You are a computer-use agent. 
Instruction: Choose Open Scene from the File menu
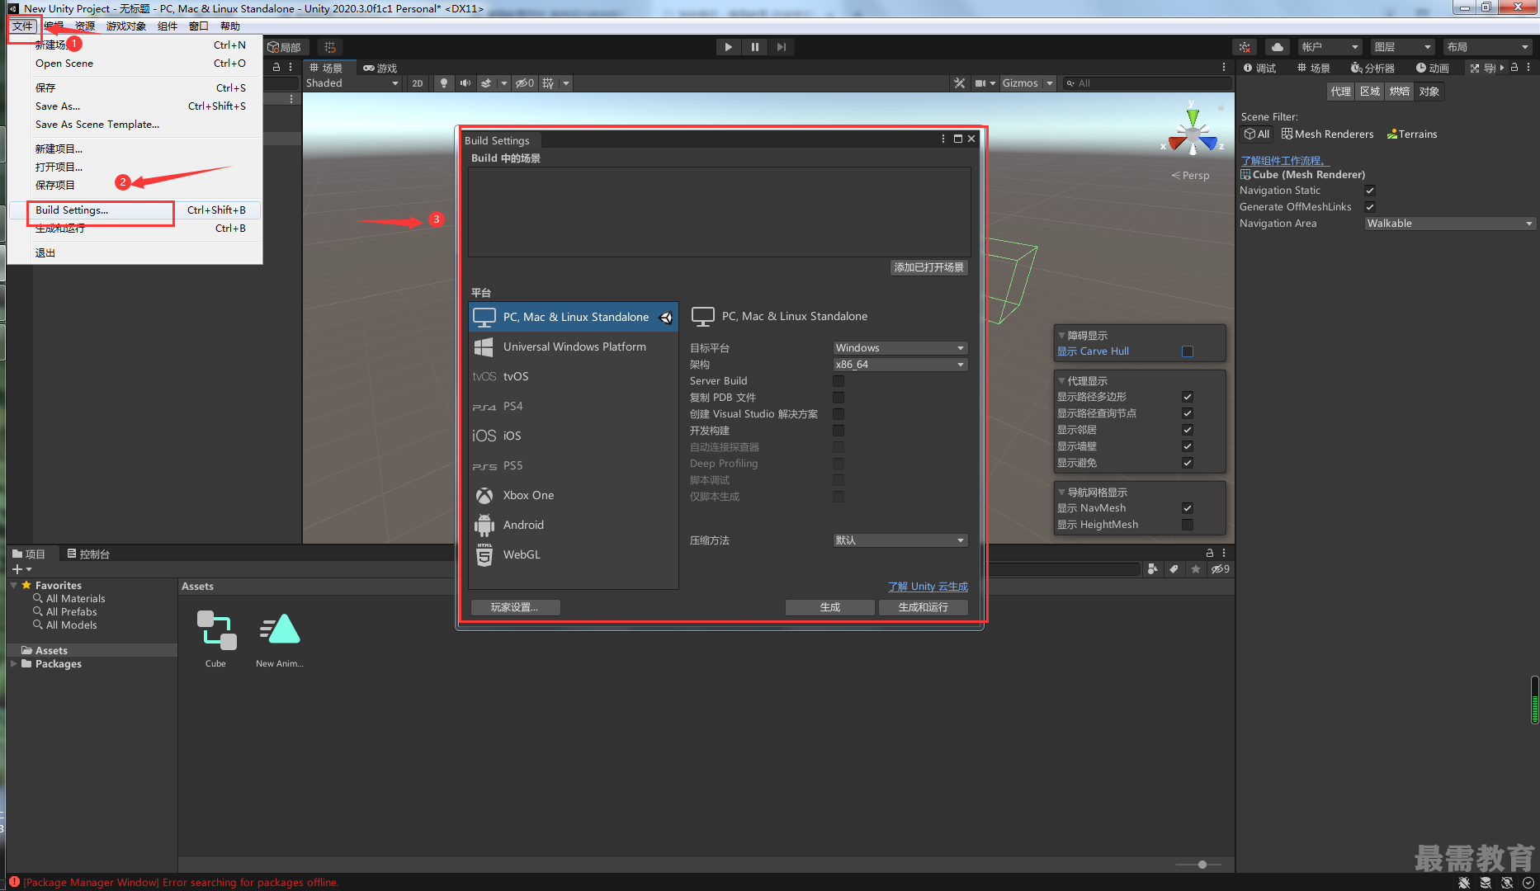click(x=135, y=64)
